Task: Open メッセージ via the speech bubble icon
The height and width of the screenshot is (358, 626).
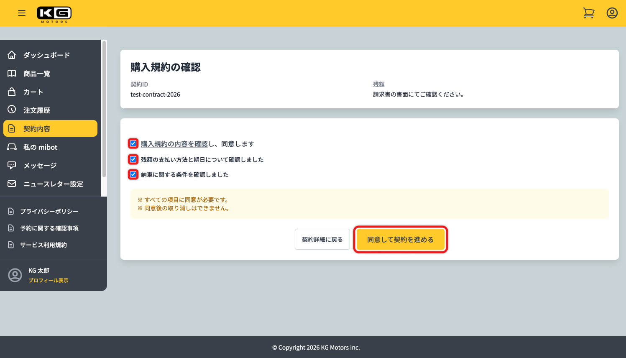Action: (12, 165)
